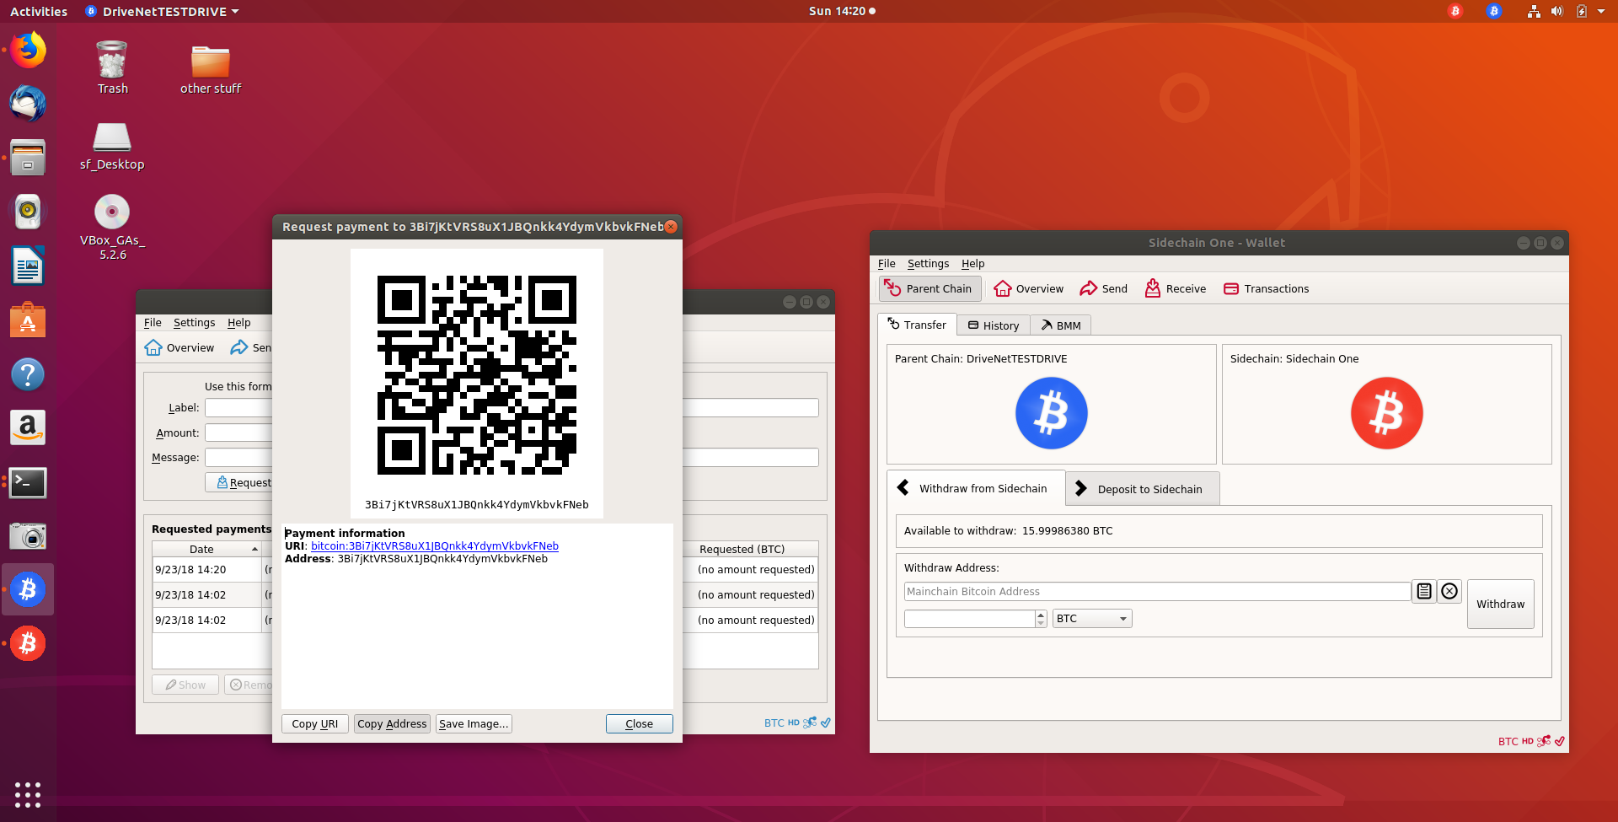
Task: Open the BTC unit dropdown in withdraw form
Action: point(1091,618)
